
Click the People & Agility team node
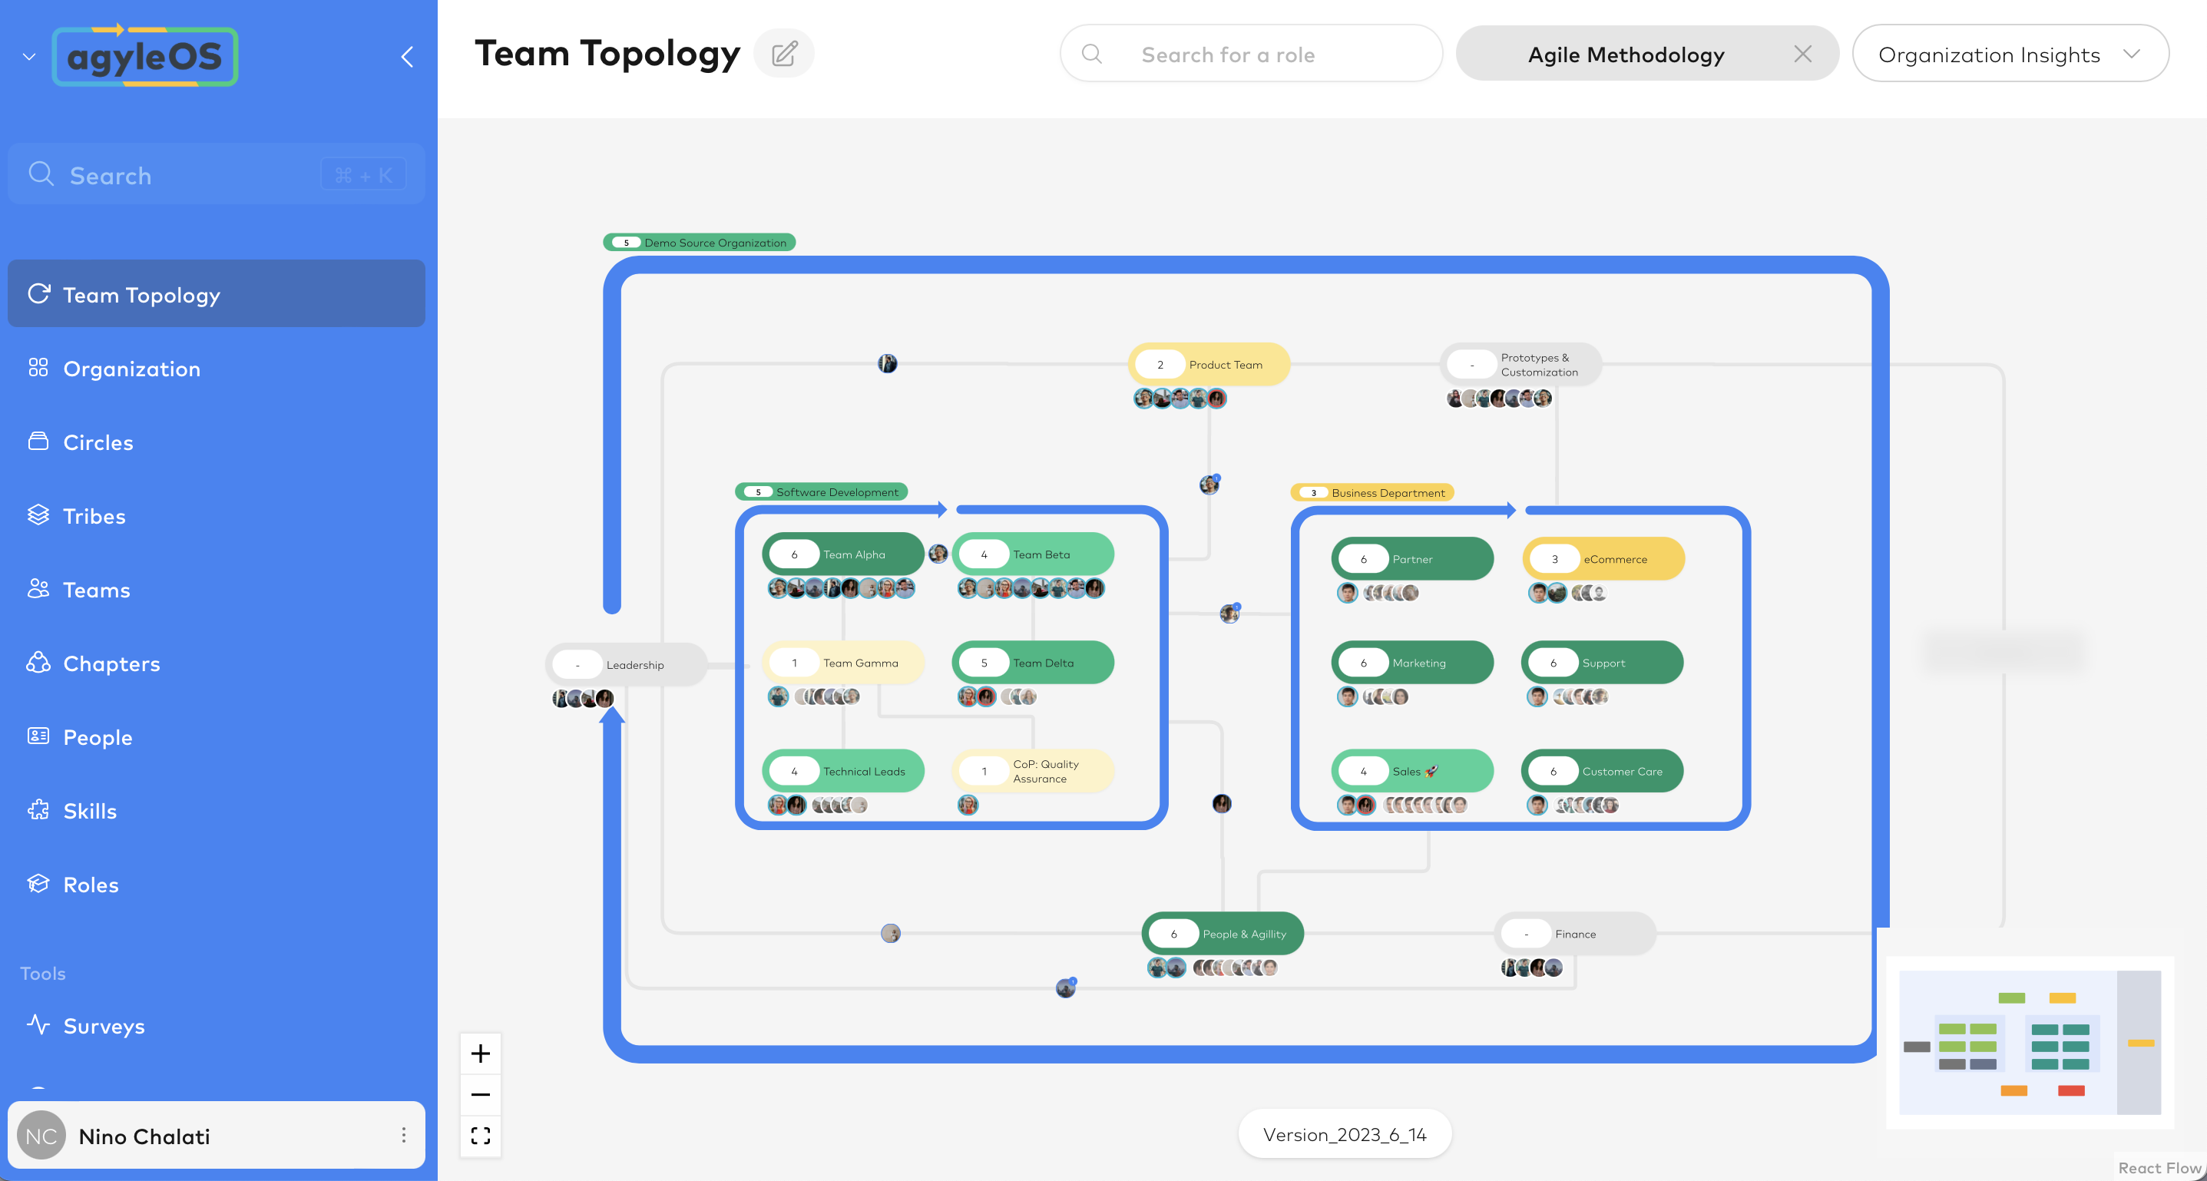coord(1222,934)
